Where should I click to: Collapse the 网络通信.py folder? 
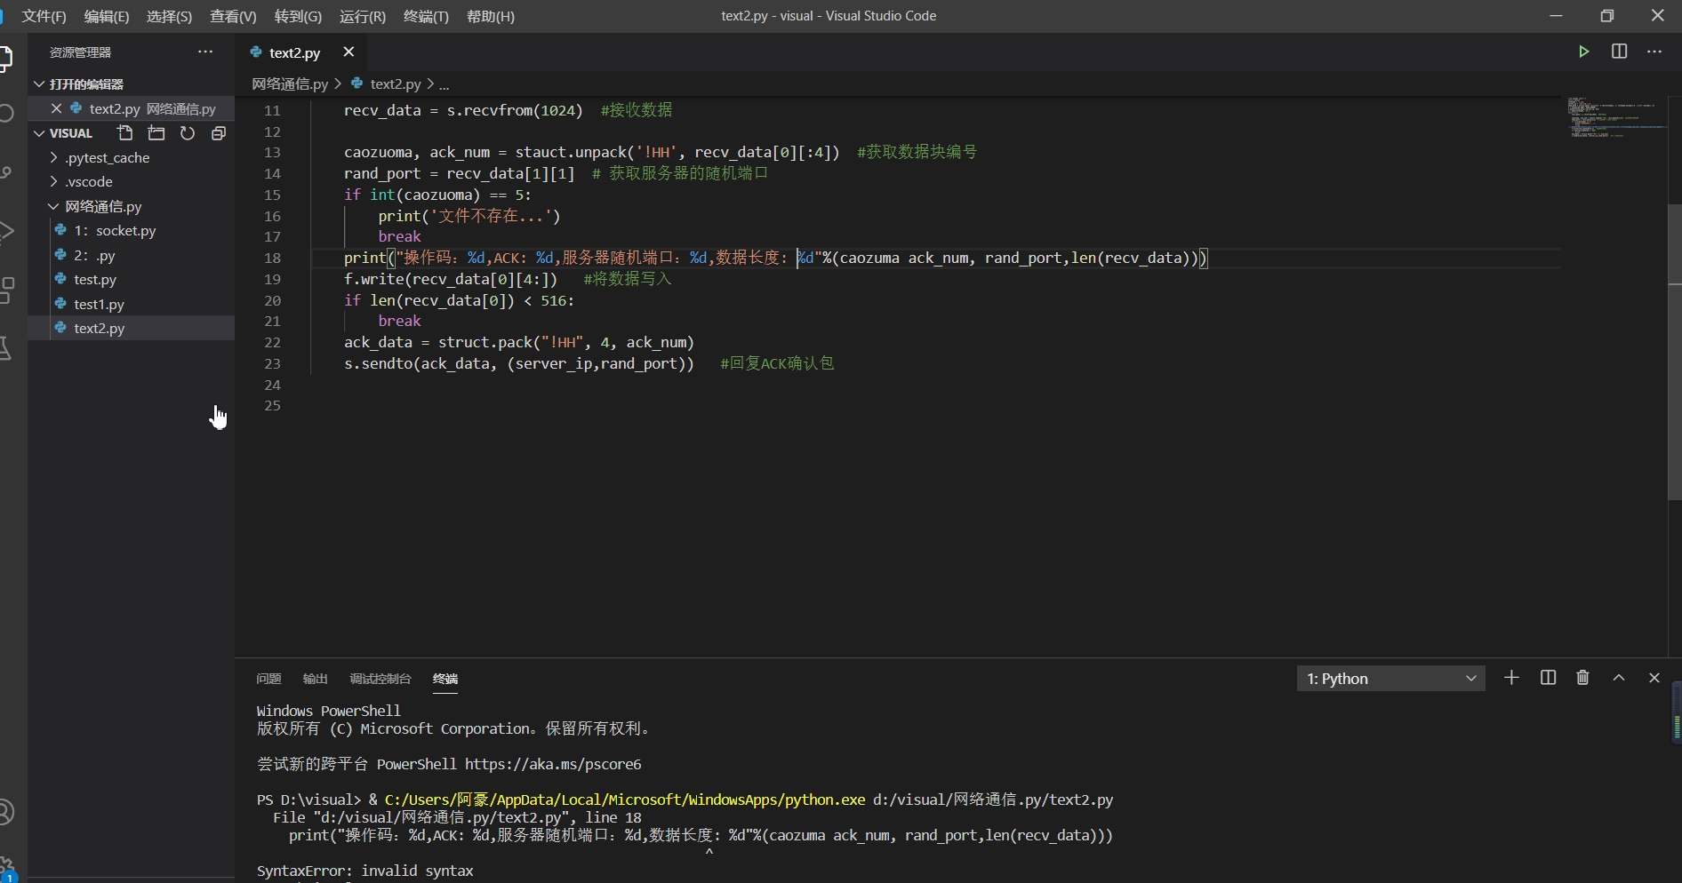[x=132, y=206]
